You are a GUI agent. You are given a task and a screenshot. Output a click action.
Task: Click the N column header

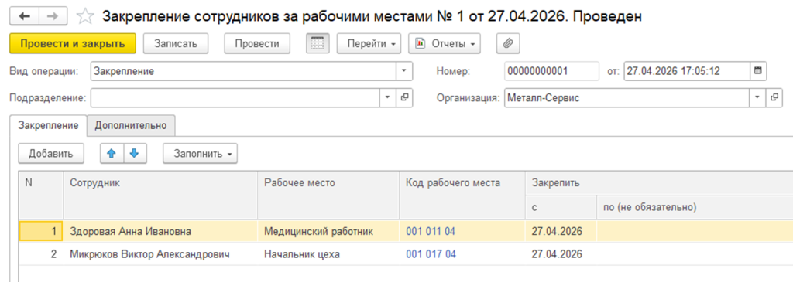pyautogui.click(x=41, y=195)
